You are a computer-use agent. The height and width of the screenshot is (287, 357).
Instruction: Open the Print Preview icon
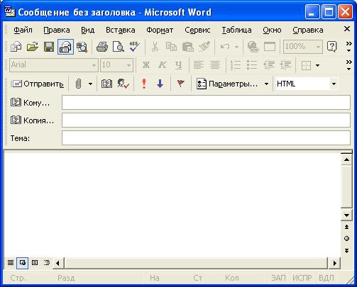click(x=119, y=47)
